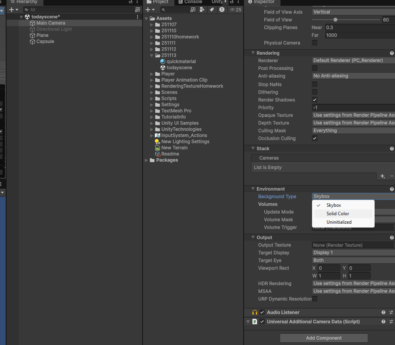Open Target Display dropdown
The height and width of the screenshot is (345, 395).
coord(354,253)
